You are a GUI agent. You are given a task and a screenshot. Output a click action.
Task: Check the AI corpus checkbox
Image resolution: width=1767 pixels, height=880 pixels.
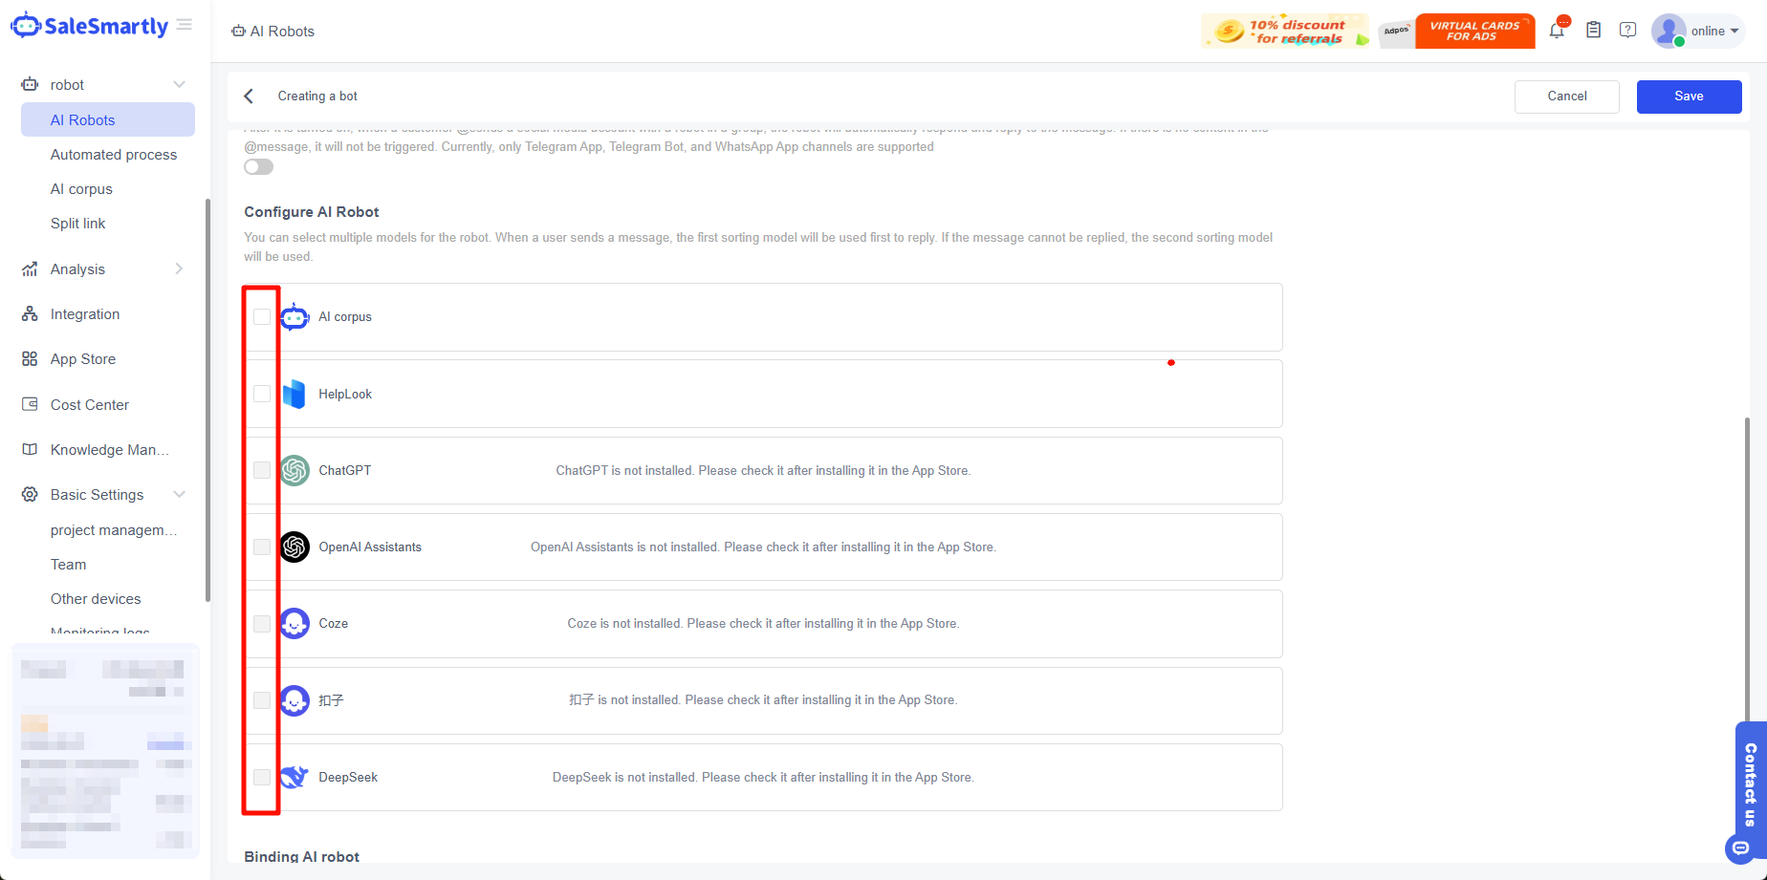tap(262, 317)
